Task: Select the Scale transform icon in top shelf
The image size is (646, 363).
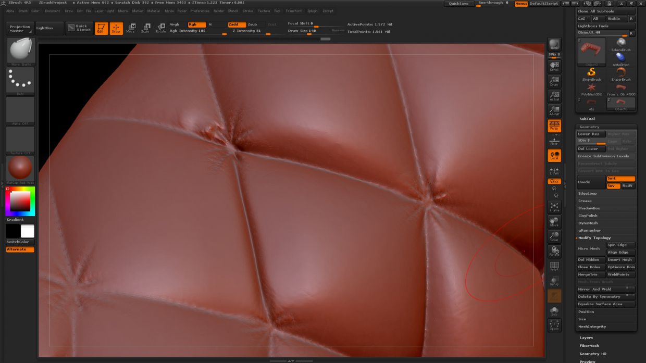Action: pos(145,28)
